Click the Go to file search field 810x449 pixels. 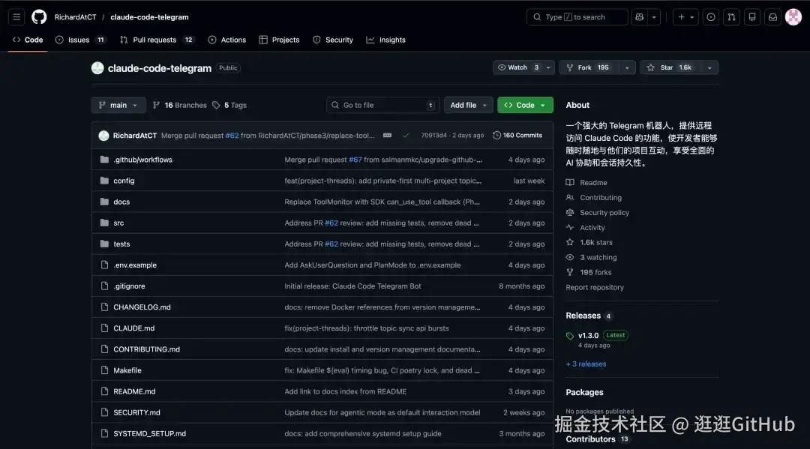point(382,105)
